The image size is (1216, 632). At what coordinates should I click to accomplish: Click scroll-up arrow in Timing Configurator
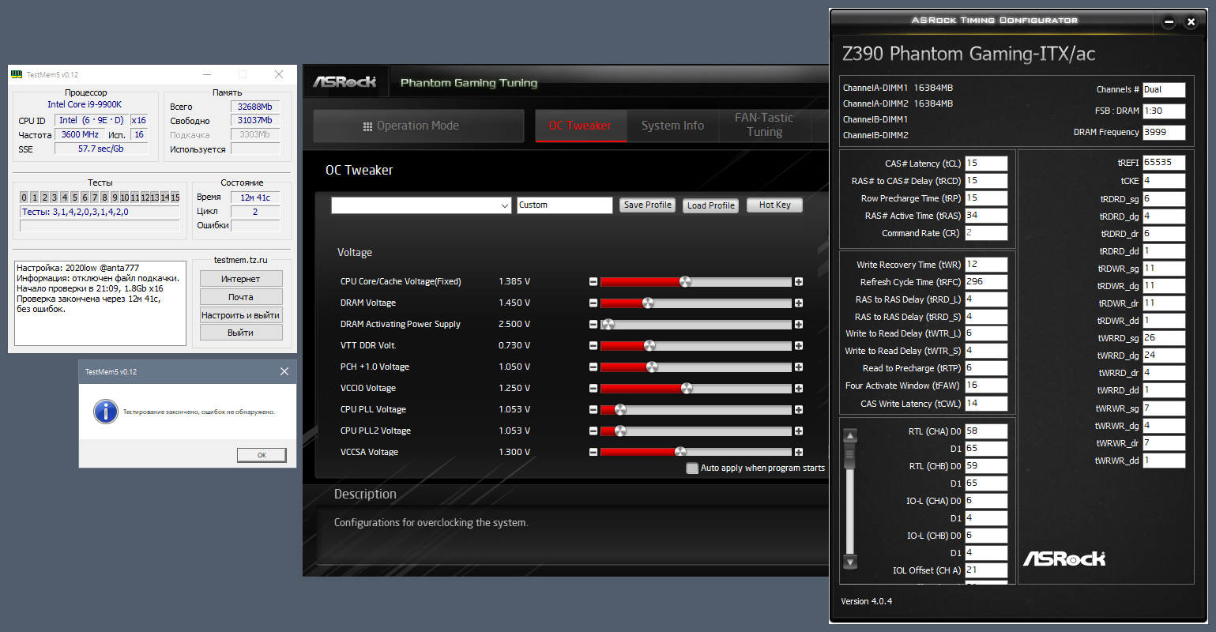[x=850, y=435]
